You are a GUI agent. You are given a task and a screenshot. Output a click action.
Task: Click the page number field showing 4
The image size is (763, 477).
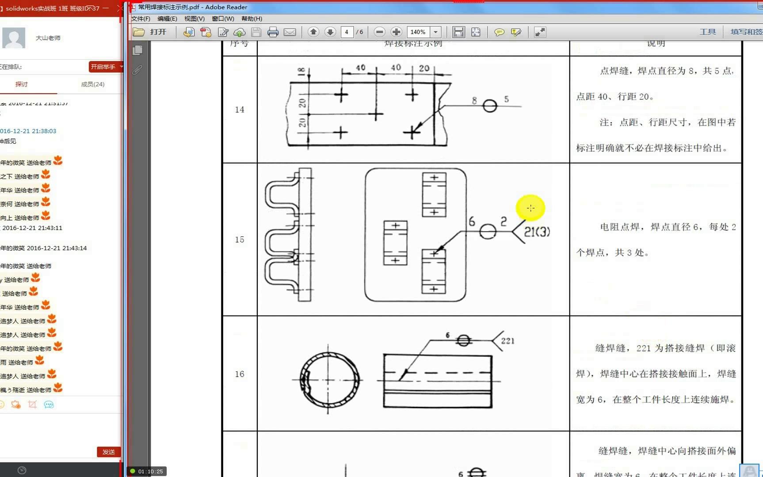coord(347,32)
